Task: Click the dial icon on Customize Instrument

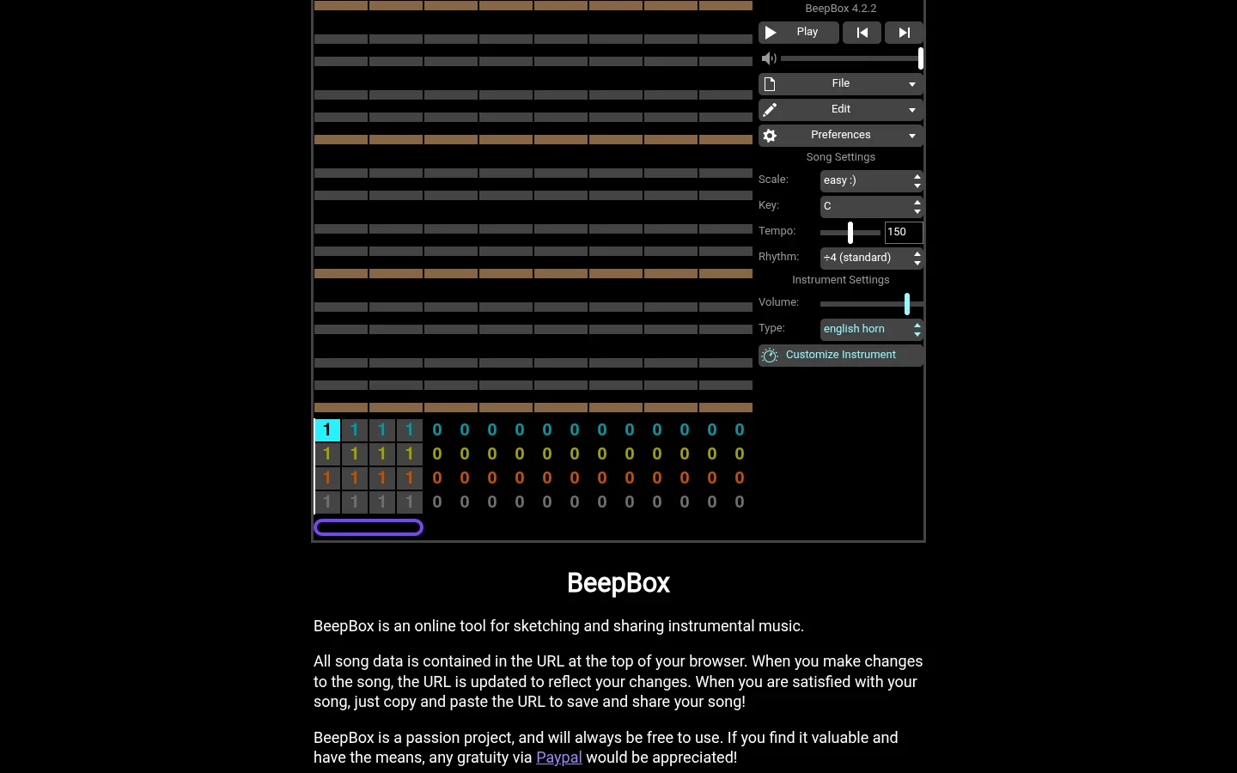Action: click(x=770, y=356)
